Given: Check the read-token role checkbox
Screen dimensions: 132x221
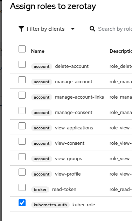Looking at the screenshot, I should 22,187.
